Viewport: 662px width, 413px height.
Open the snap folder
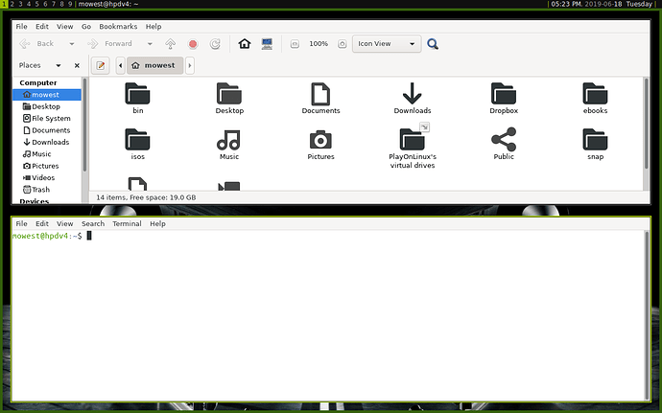click(595, 140)
